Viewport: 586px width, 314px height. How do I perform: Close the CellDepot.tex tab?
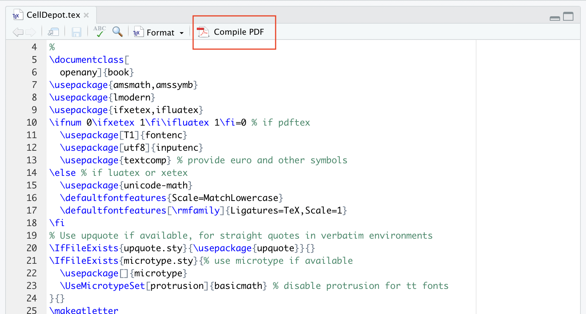pos(86,15)
